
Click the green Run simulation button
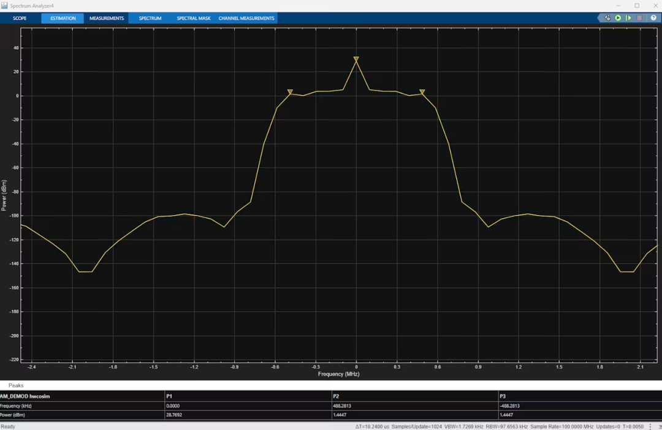(618, 18)
